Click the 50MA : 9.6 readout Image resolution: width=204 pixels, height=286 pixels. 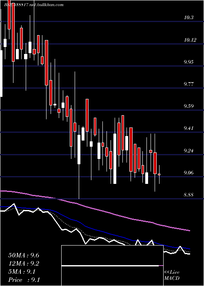pos(24,255)
